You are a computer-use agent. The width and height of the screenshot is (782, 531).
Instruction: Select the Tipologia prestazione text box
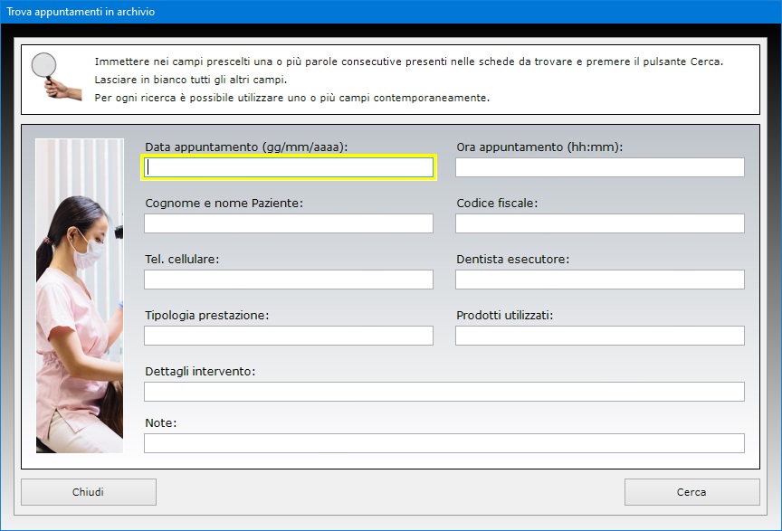pyautogui.click(x=289, y=336)
